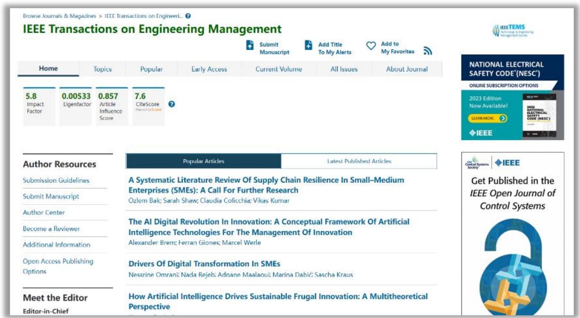Click the help icon beside the breadcrumb
The image size is (580, 318).
tap(188, 16)
